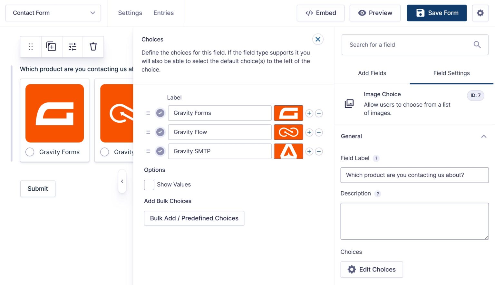495x285 pixels.
Task: Click the Image Choice field type icon
Action: pyautogui.click(x=349, y=103)
